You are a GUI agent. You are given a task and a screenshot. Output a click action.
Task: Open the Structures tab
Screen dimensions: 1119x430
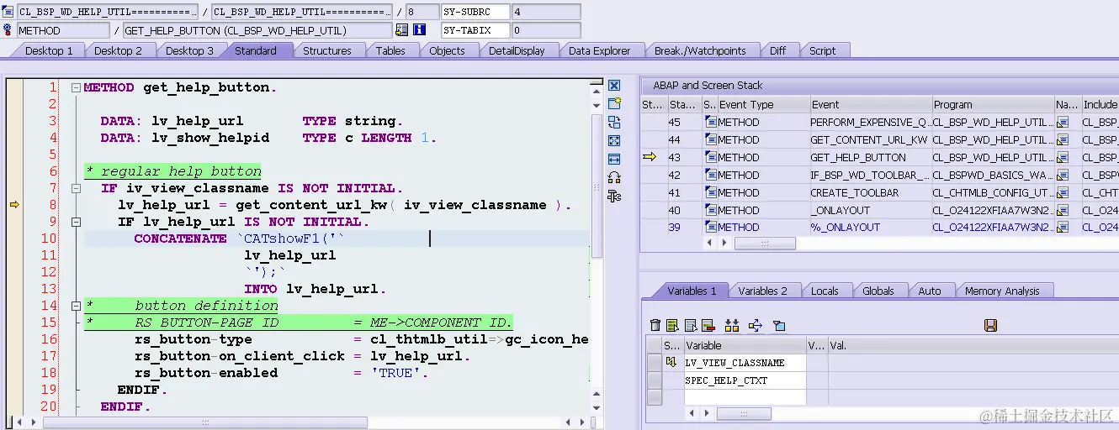327,50
